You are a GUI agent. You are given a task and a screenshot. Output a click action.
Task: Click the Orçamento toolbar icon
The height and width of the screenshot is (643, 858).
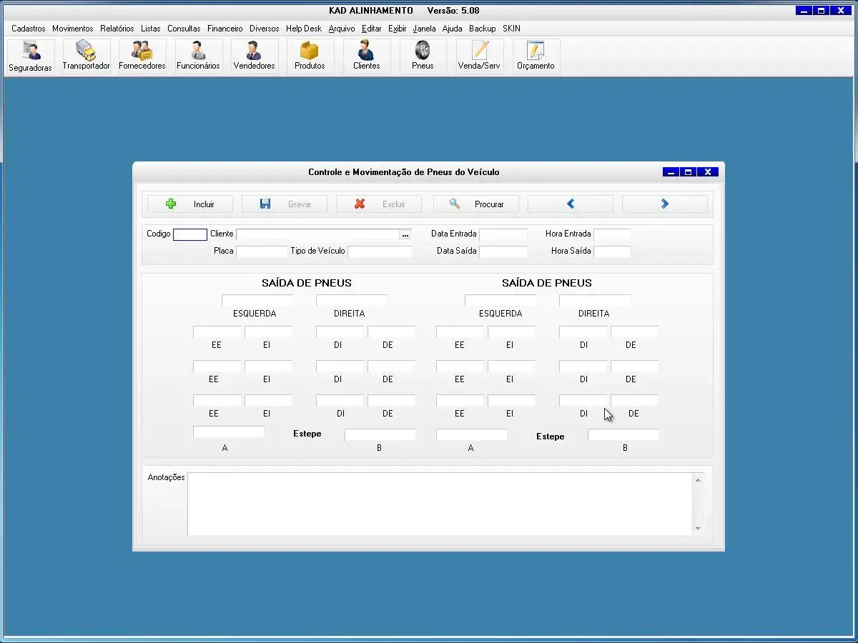pos(536,56)
